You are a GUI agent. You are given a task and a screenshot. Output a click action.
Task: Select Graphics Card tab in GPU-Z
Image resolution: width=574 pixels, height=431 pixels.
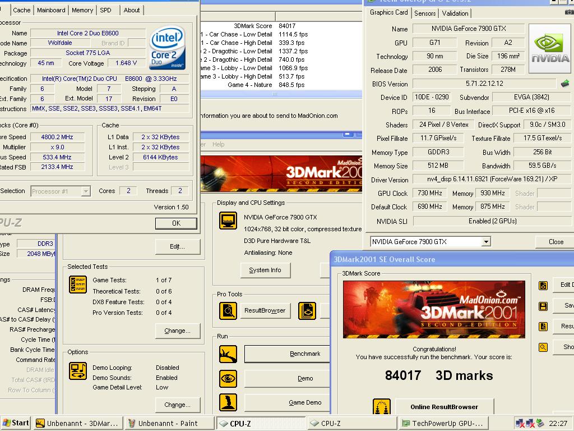[389, 12]
